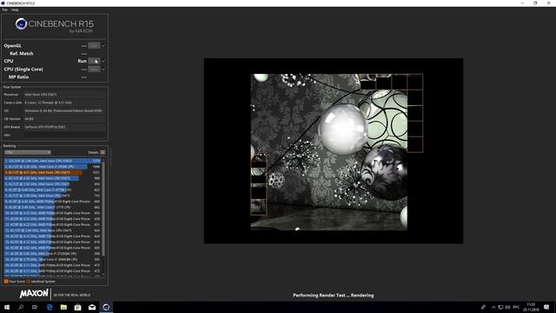Open the Mail app from the taskbar
Screen dimensions: 556x313
pos(92,307)
